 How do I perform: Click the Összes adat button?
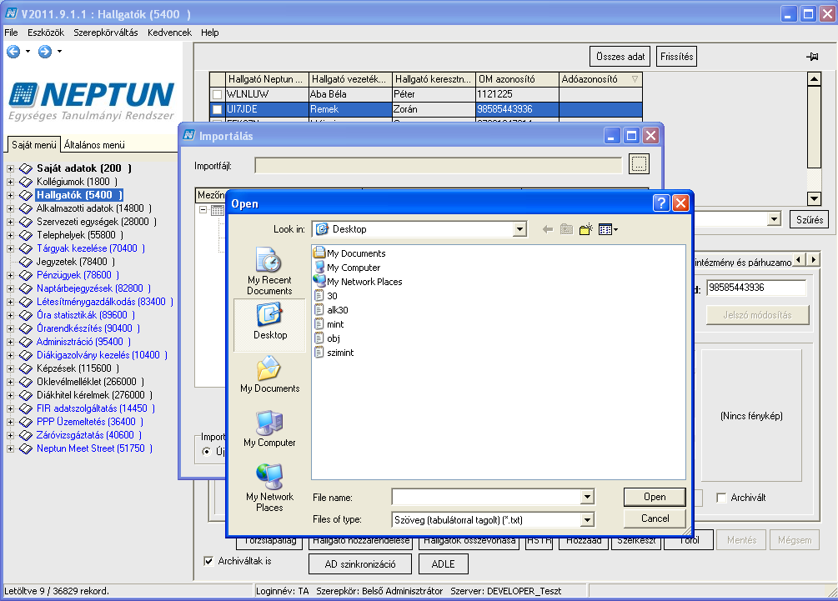click(x=620, y=57)
